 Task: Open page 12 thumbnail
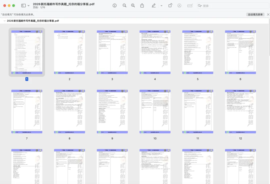[240, 110]
